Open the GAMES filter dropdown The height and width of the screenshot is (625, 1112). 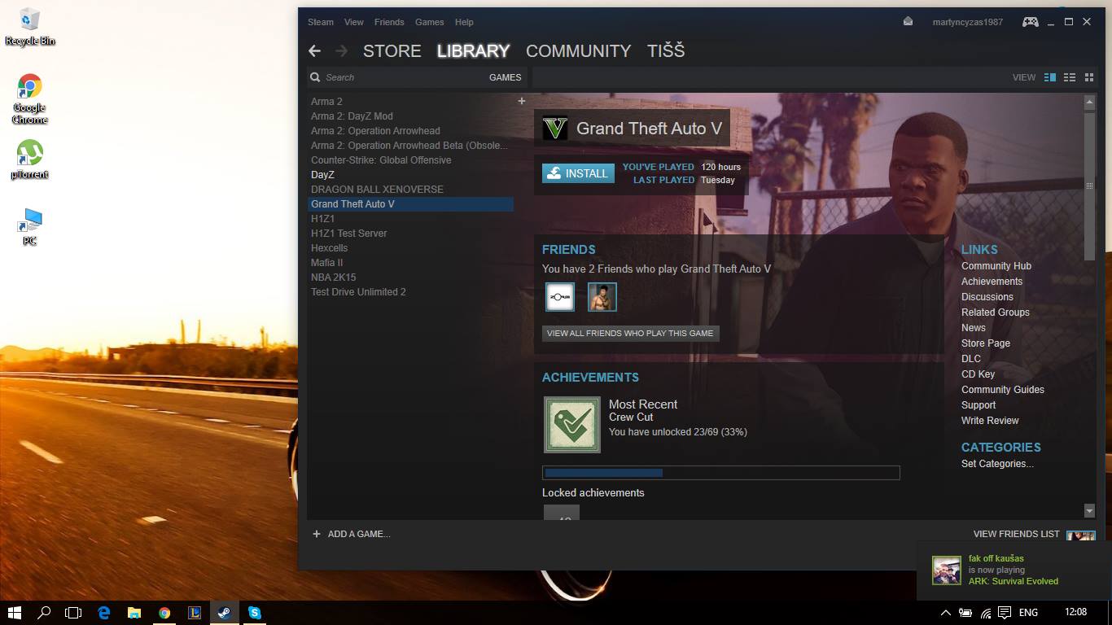(505, 77)
